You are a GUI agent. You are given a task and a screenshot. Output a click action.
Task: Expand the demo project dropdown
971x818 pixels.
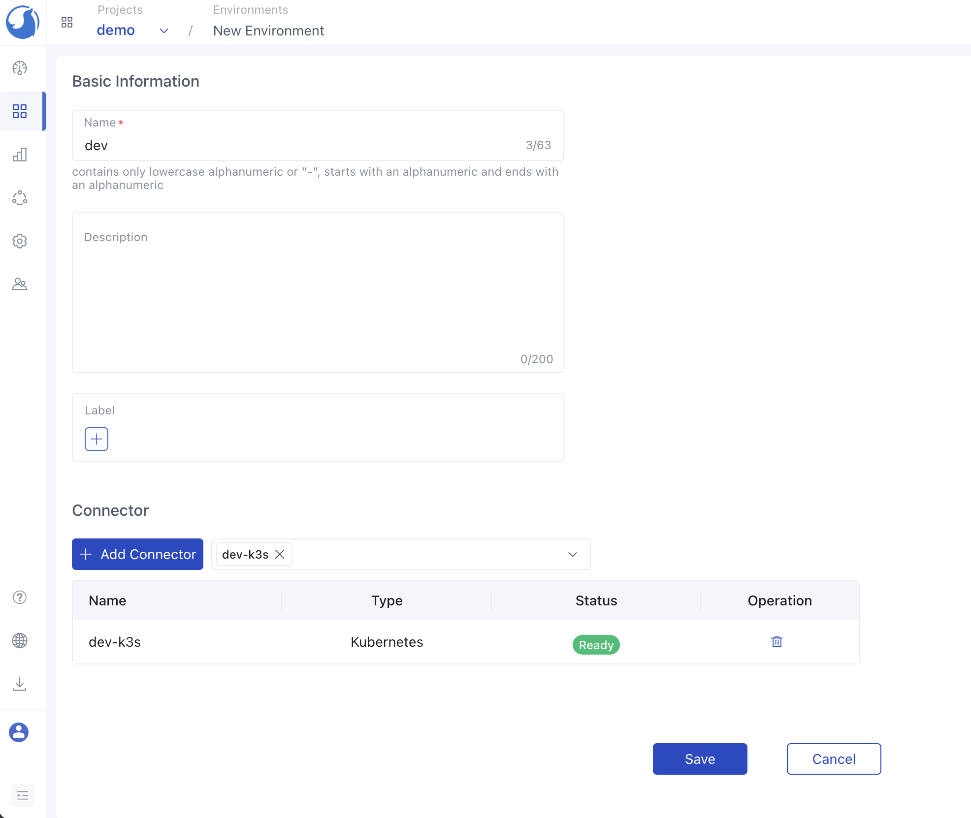click(163, 31)
